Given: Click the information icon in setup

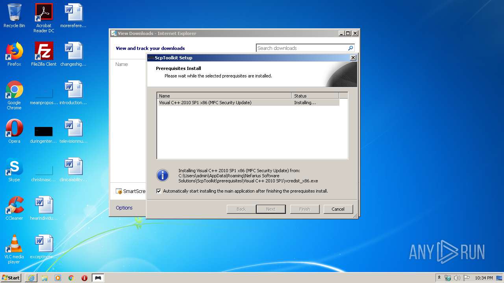Looking at the screenshot, I should [x=163, y=175].
